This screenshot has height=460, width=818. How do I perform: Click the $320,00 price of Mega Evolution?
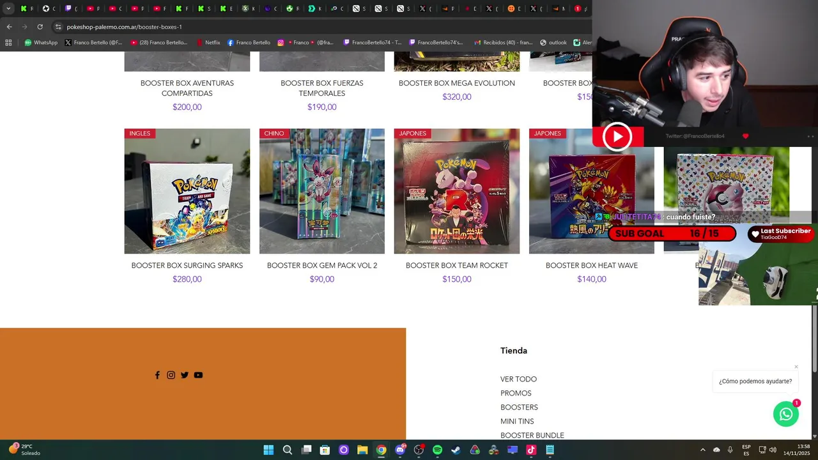pyautogui.click(x=457, y=97)
